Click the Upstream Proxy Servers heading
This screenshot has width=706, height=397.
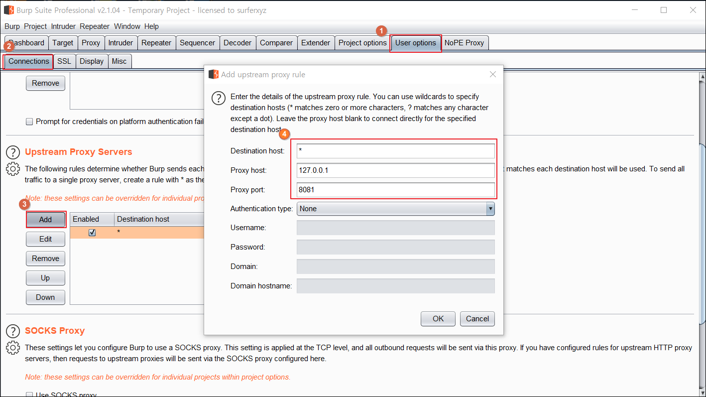pos(79,152)
